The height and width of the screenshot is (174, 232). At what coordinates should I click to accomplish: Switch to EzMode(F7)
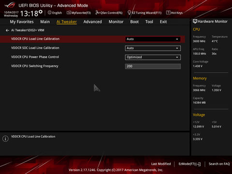click(189, 164)
